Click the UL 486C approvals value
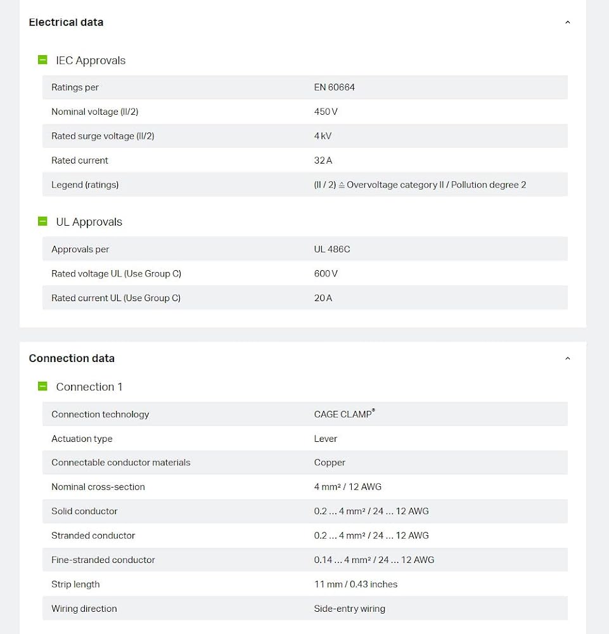 click(332, 249)
